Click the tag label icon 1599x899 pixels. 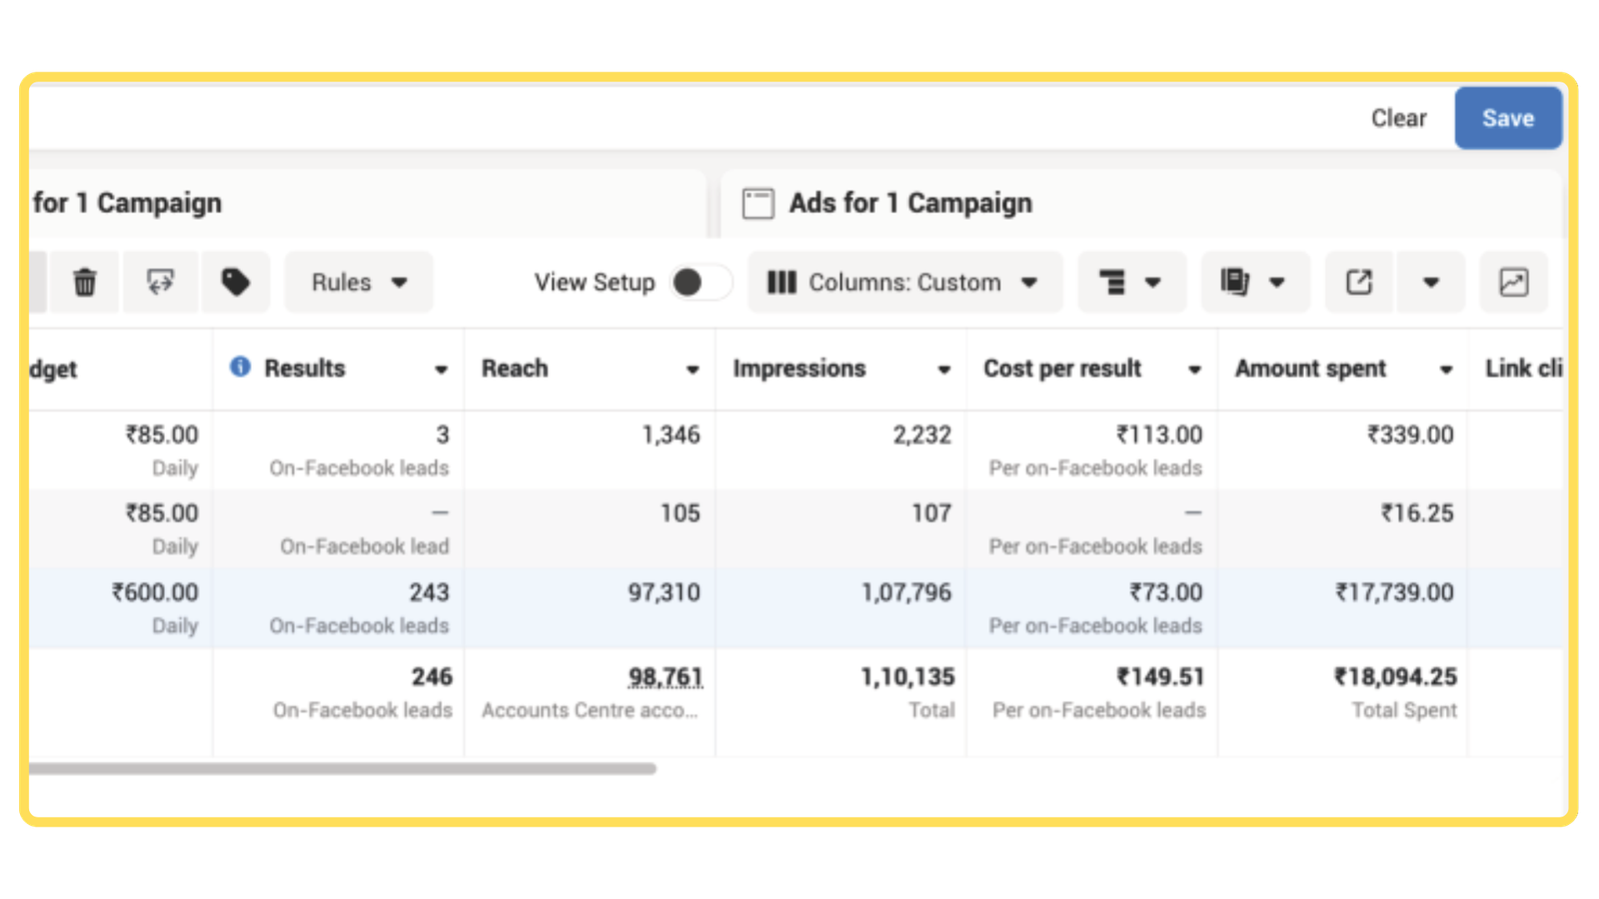pyautogui.click(x=235, y=283)
